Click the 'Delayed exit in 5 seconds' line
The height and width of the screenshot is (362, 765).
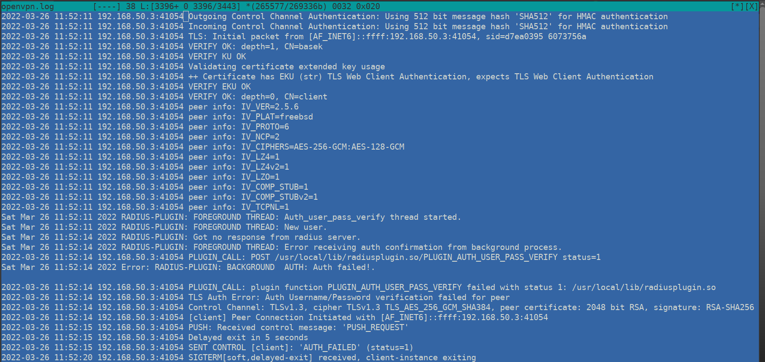[248, 338]
